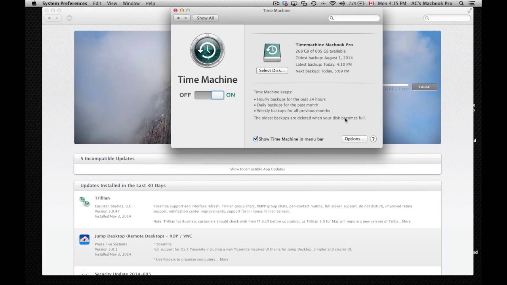Click the App Store search field
The width and height of the screenshot is (507, 285).
(x=448, y=18)
